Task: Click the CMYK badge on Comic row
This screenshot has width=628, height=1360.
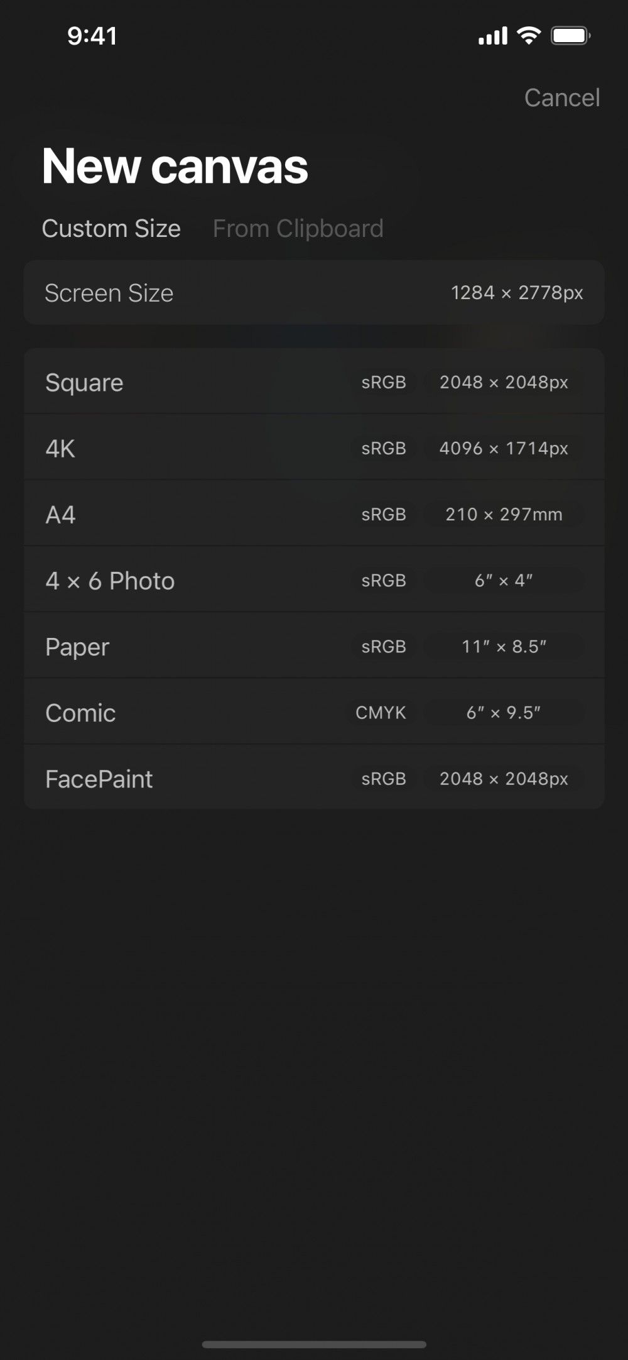Action: [x=381, y=713]
